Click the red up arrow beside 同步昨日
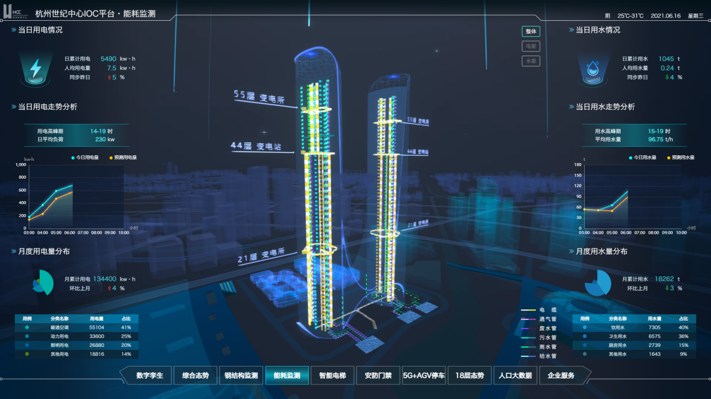The width and height of the screenshot is (711, 399). tap(109, 77)
